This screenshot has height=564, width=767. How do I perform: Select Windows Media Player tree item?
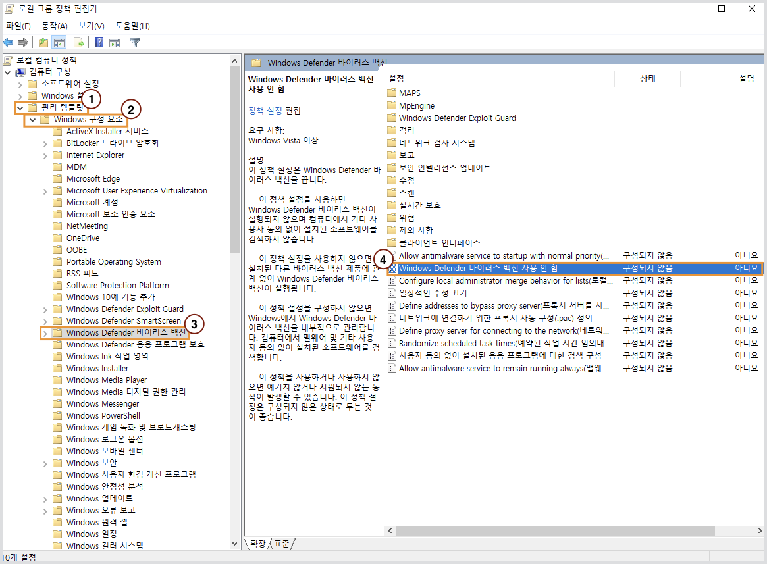107,380
